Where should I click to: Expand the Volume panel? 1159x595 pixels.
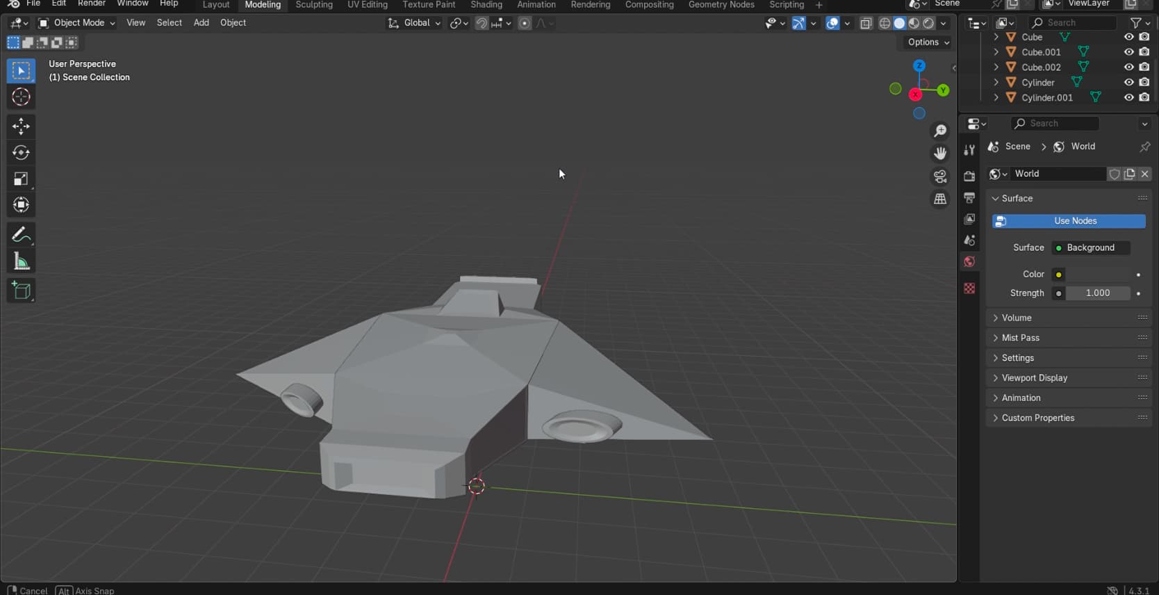1017,318
